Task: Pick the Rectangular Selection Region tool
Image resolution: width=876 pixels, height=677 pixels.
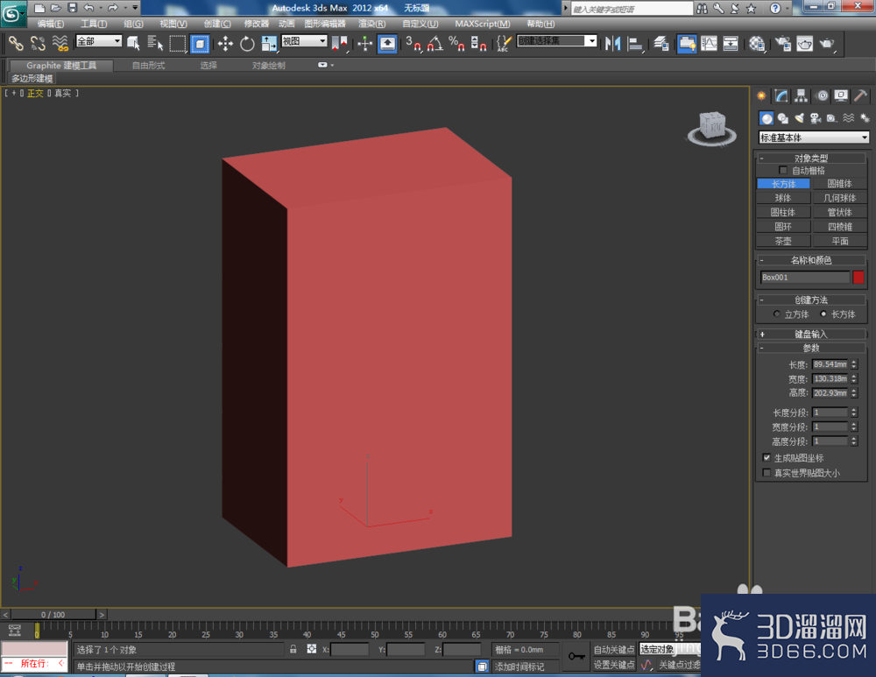Action: pos(178,44)
